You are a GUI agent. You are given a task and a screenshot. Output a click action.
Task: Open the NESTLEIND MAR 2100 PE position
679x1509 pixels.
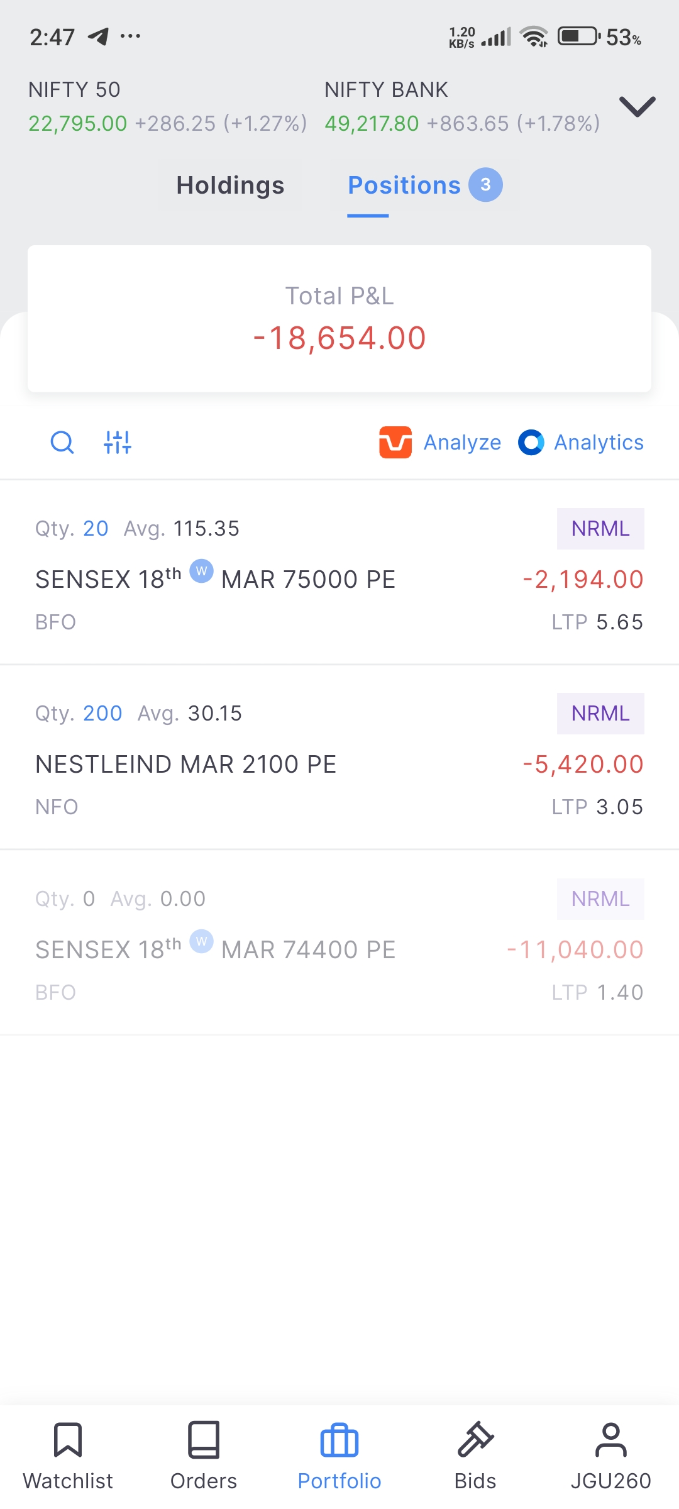pyautogui.click(x=339, y=757)
